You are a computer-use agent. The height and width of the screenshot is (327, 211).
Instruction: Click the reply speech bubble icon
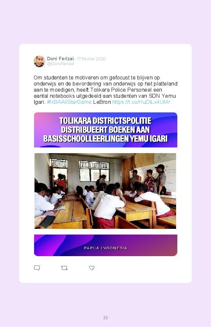point(37,268)
